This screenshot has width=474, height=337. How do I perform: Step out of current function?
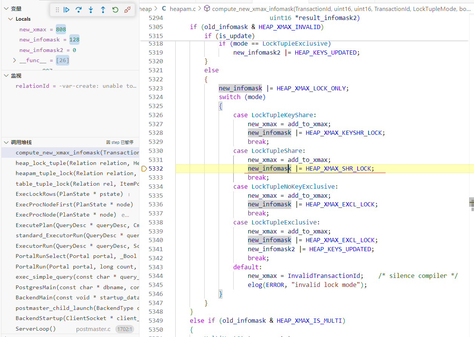pos(103,10)
